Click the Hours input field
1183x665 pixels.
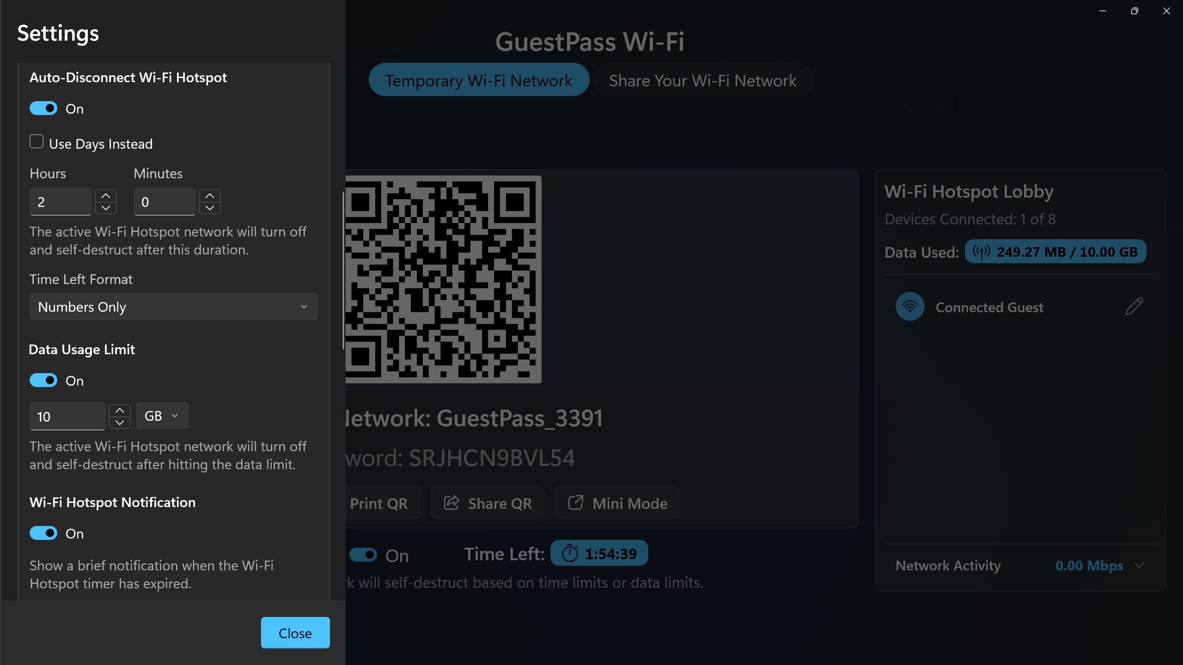(61, 202)
